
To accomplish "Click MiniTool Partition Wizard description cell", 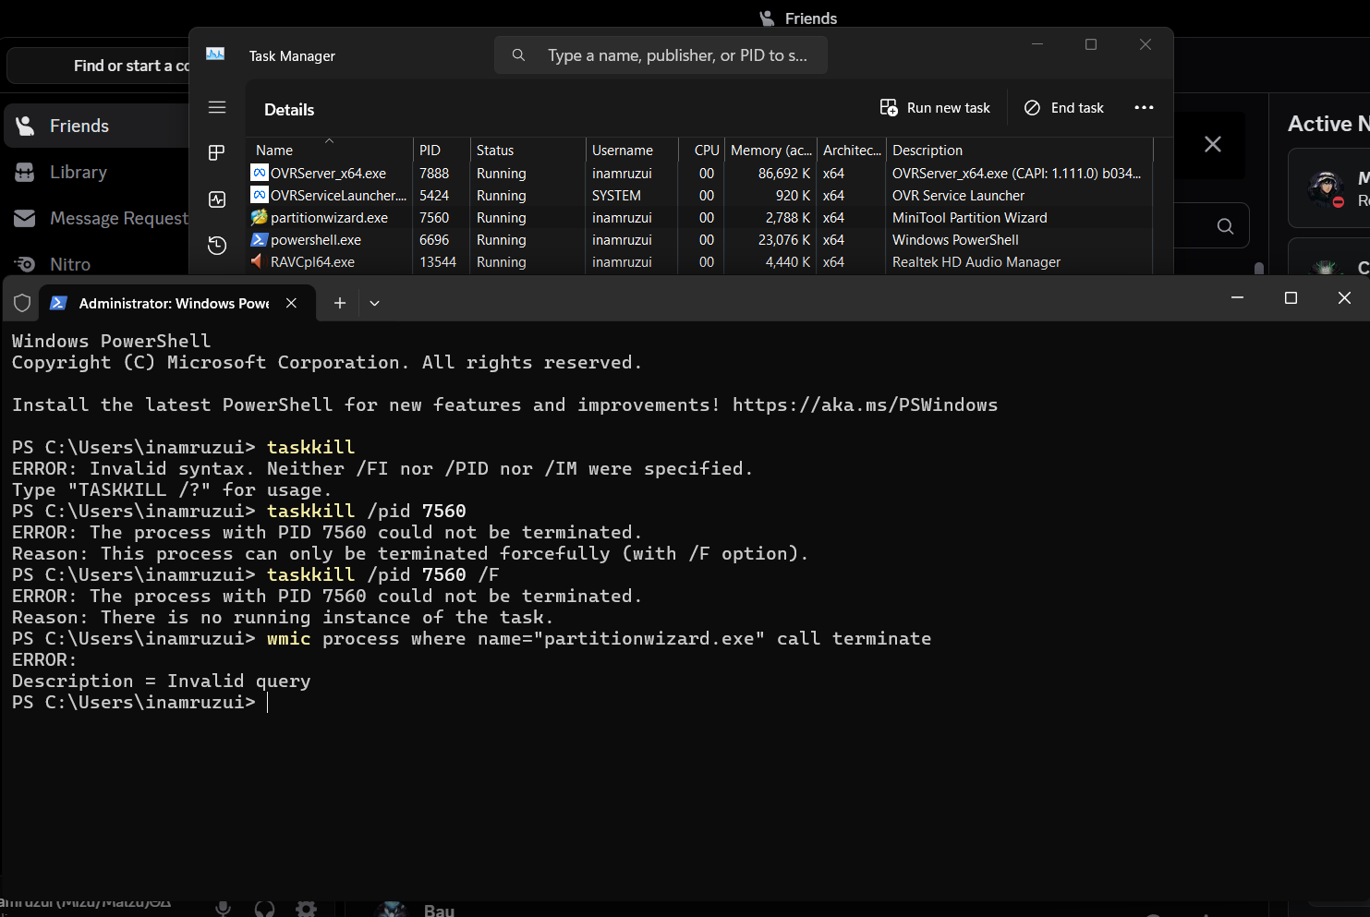I will click(970, 218).
